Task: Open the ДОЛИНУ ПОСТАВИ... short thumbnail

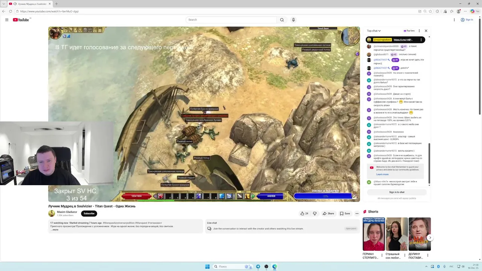Action: click(419, 234)
